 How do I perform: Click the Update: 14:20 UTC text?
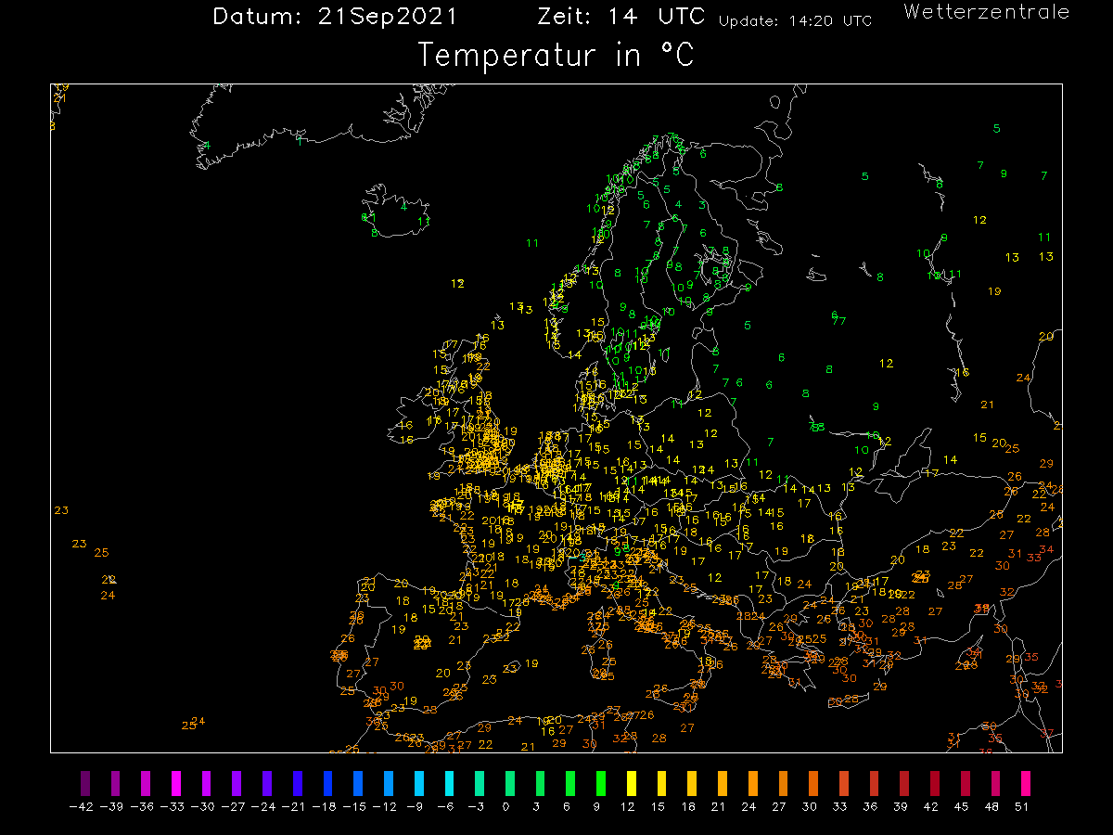coord(795,21)
